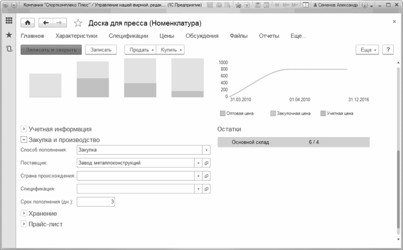Focus the empty Страна происхождения field

click(136, 176)
